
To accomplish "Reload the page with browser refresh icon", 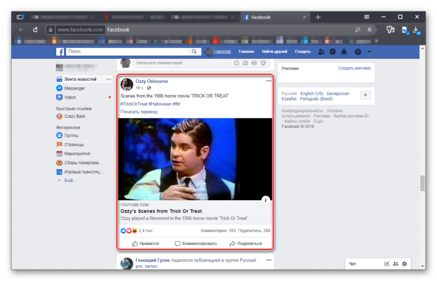I will point(35,29).
